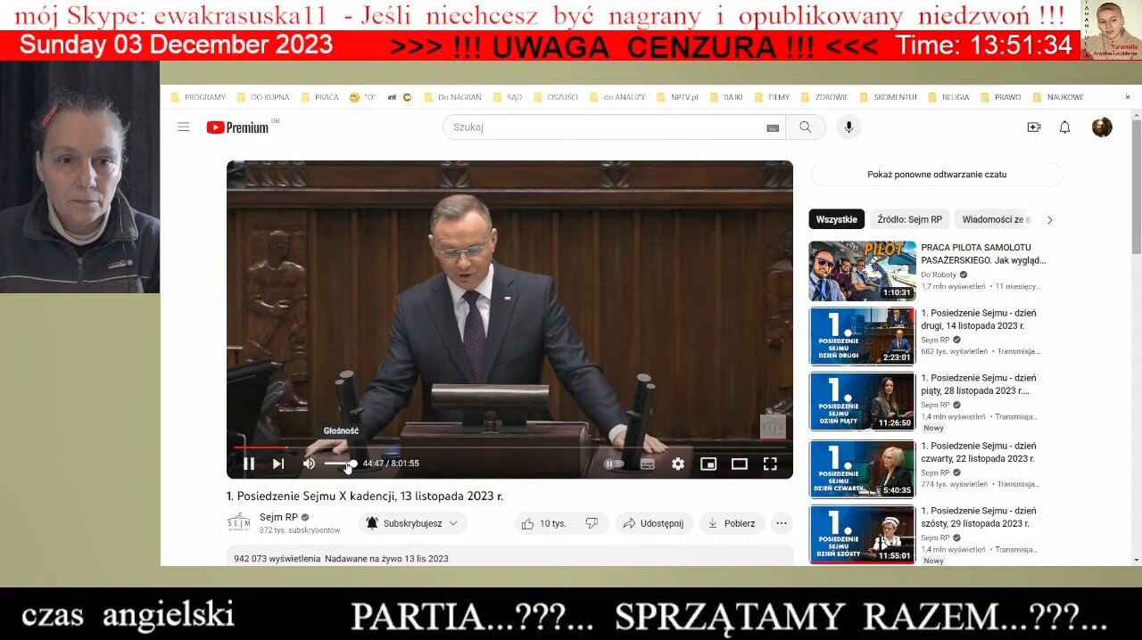Screen dimensions: 1142x640
Task: Select the Źródło: Sejm RP chip
Action: click(x=909, y=219)
